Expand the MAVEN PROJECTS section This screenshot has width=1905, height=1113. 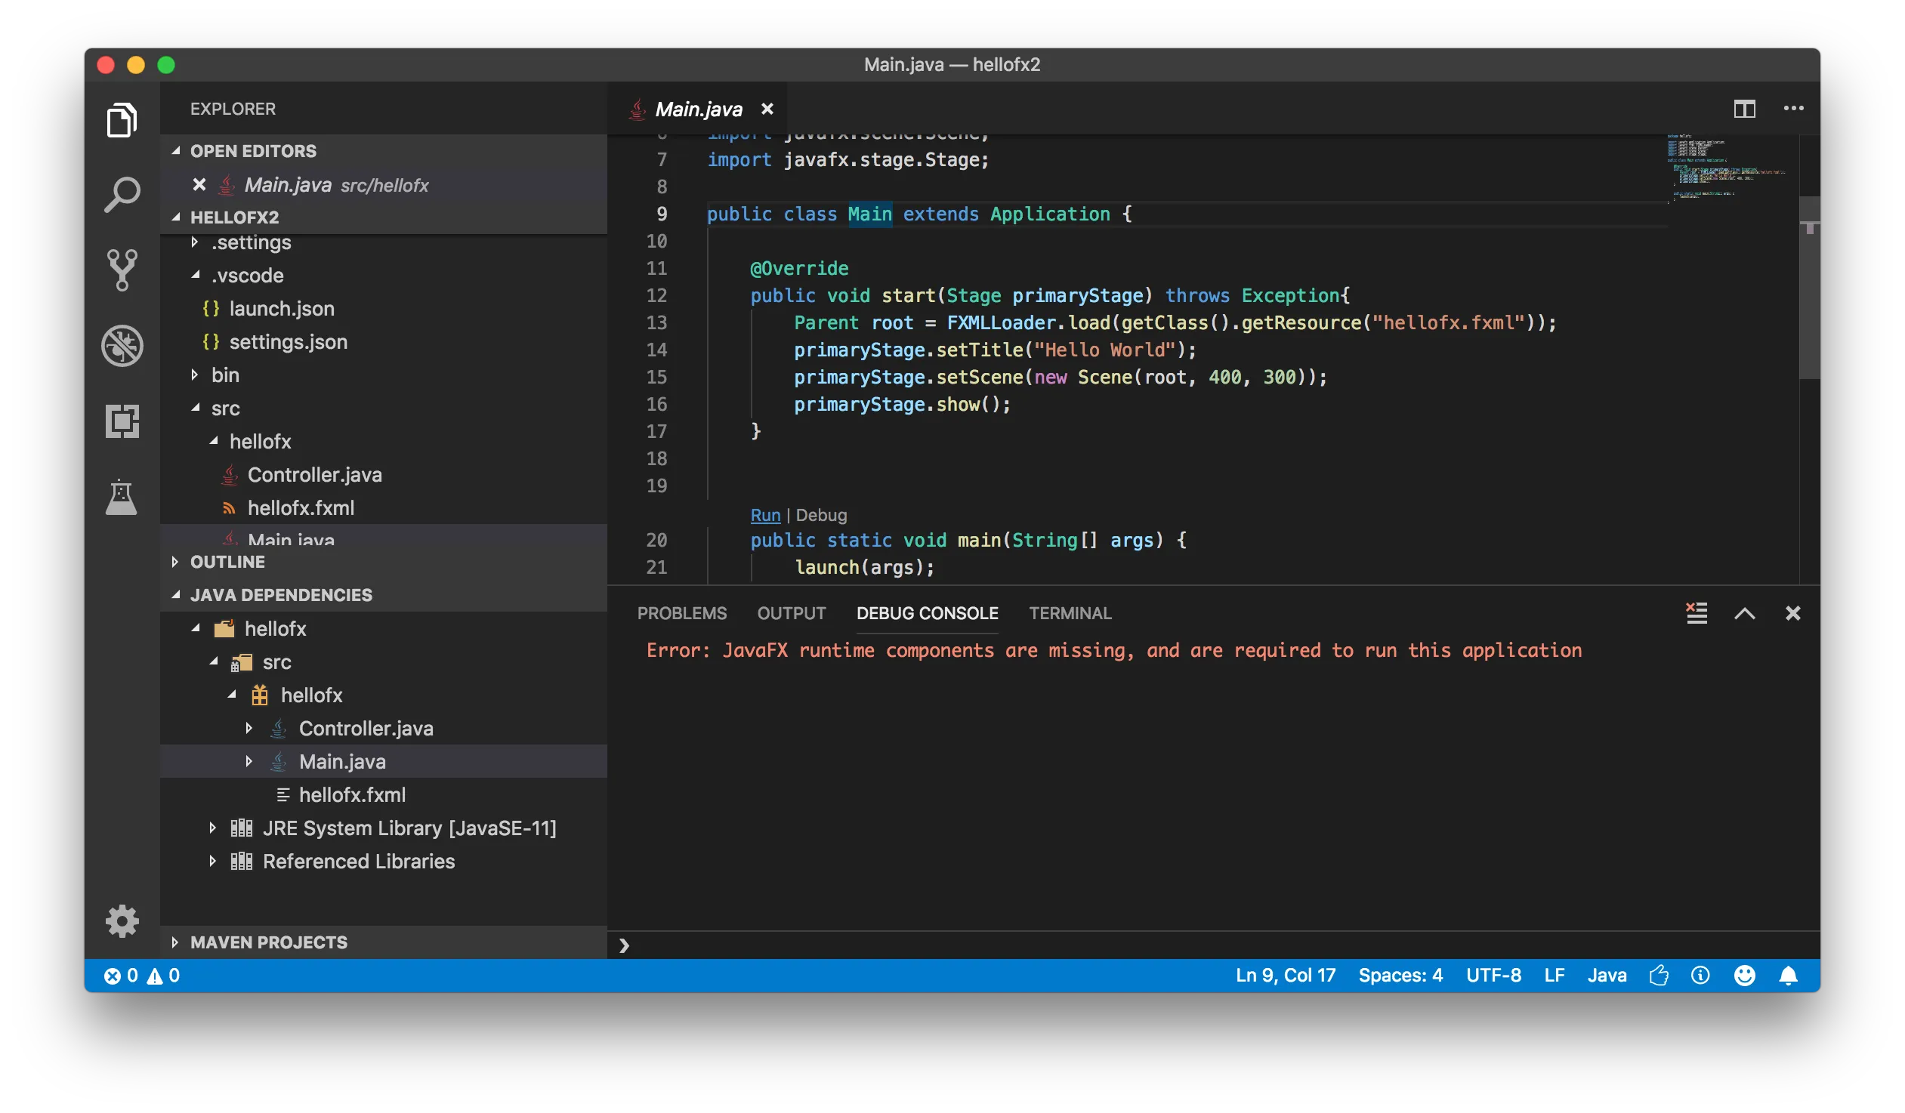267,942
